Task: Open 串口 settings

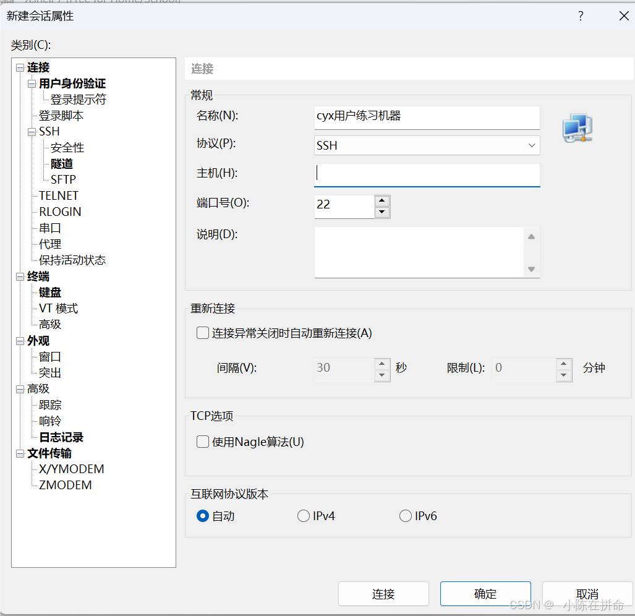Action: click(50, 228)
